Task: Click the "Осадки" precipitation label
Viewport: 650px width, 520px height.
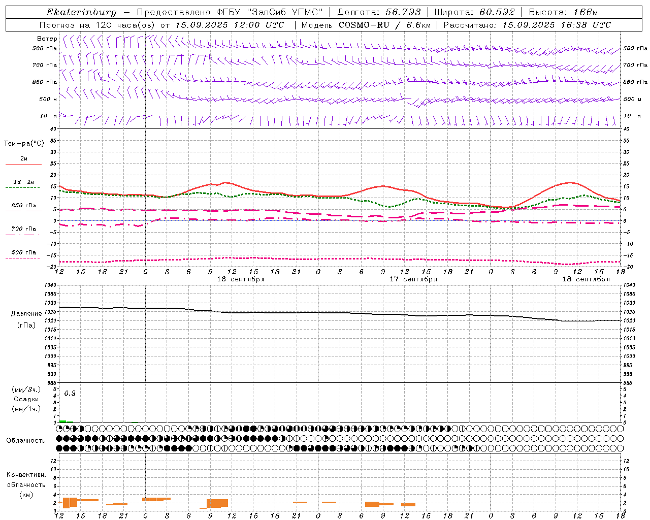Action: [26, 399]
